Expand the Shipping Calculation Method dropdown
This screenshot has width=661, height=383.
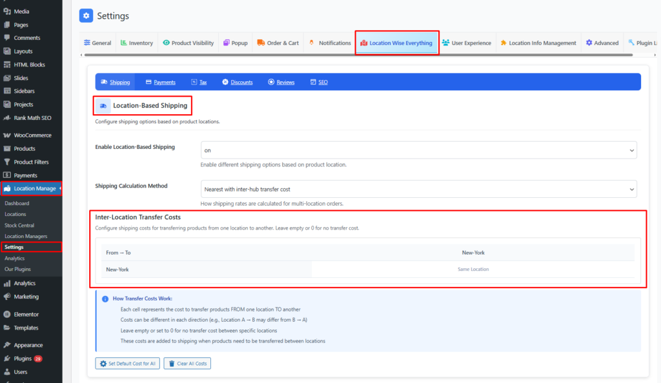coord(418,189)
